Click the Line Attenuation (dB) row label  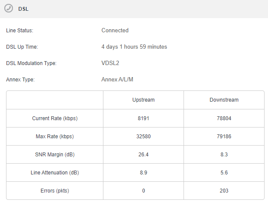pos(55,173)
